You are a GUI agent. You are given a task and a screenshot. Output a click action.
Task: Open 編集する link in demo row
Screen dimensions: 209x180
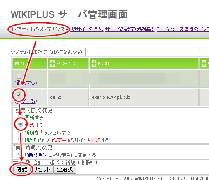26,101
